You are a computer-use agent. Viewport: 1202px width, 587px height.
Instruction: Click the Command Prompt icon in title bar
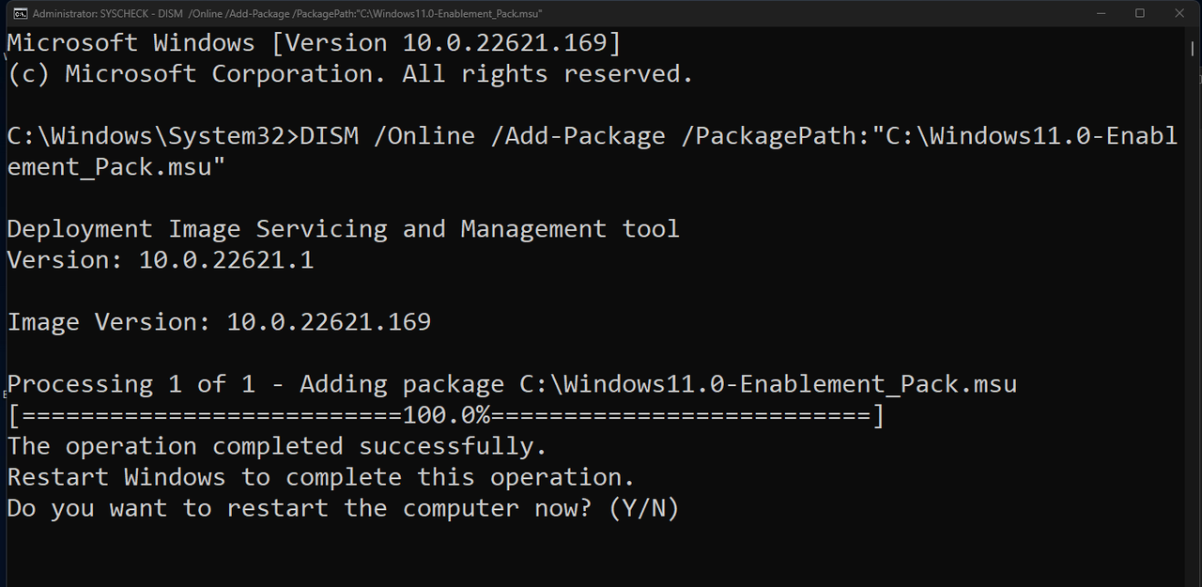point(19,13)
